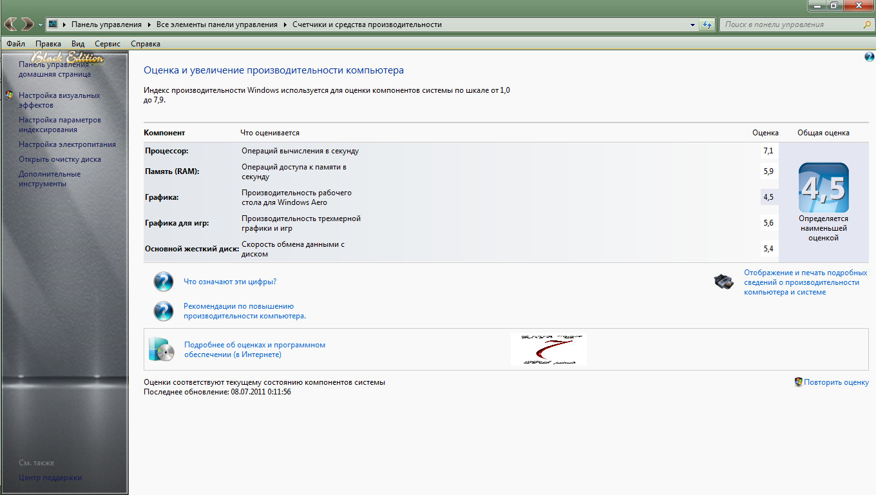Select the Графика row label

(x=162, y=197)
